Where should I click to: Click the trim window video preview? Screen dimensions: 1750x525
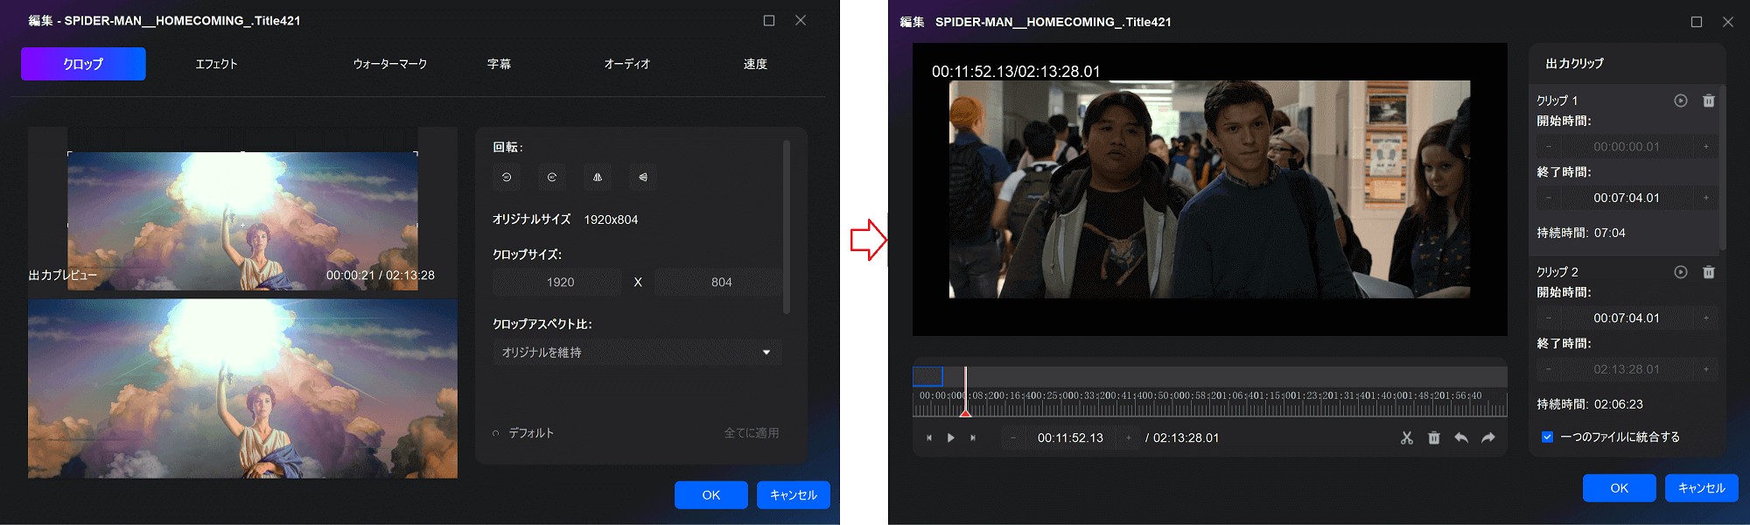tap(1209, 189)
